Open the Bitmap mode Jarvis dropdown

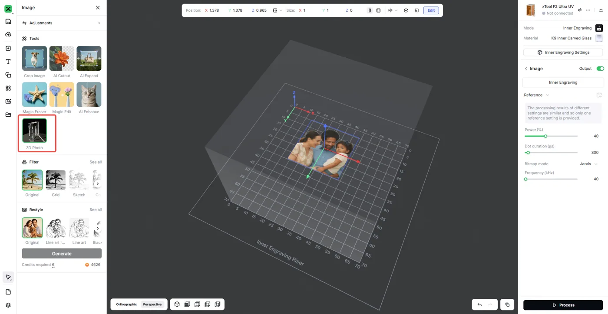coord(589,164)
